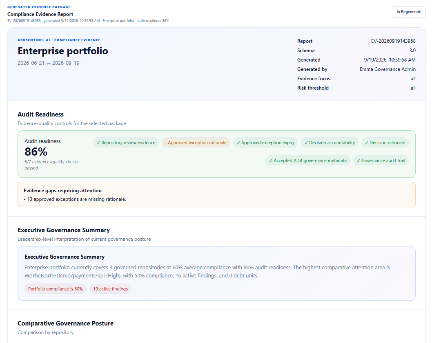Select the Generated timestamp 9/19/2026, 10:39:58 AM value

390,59
